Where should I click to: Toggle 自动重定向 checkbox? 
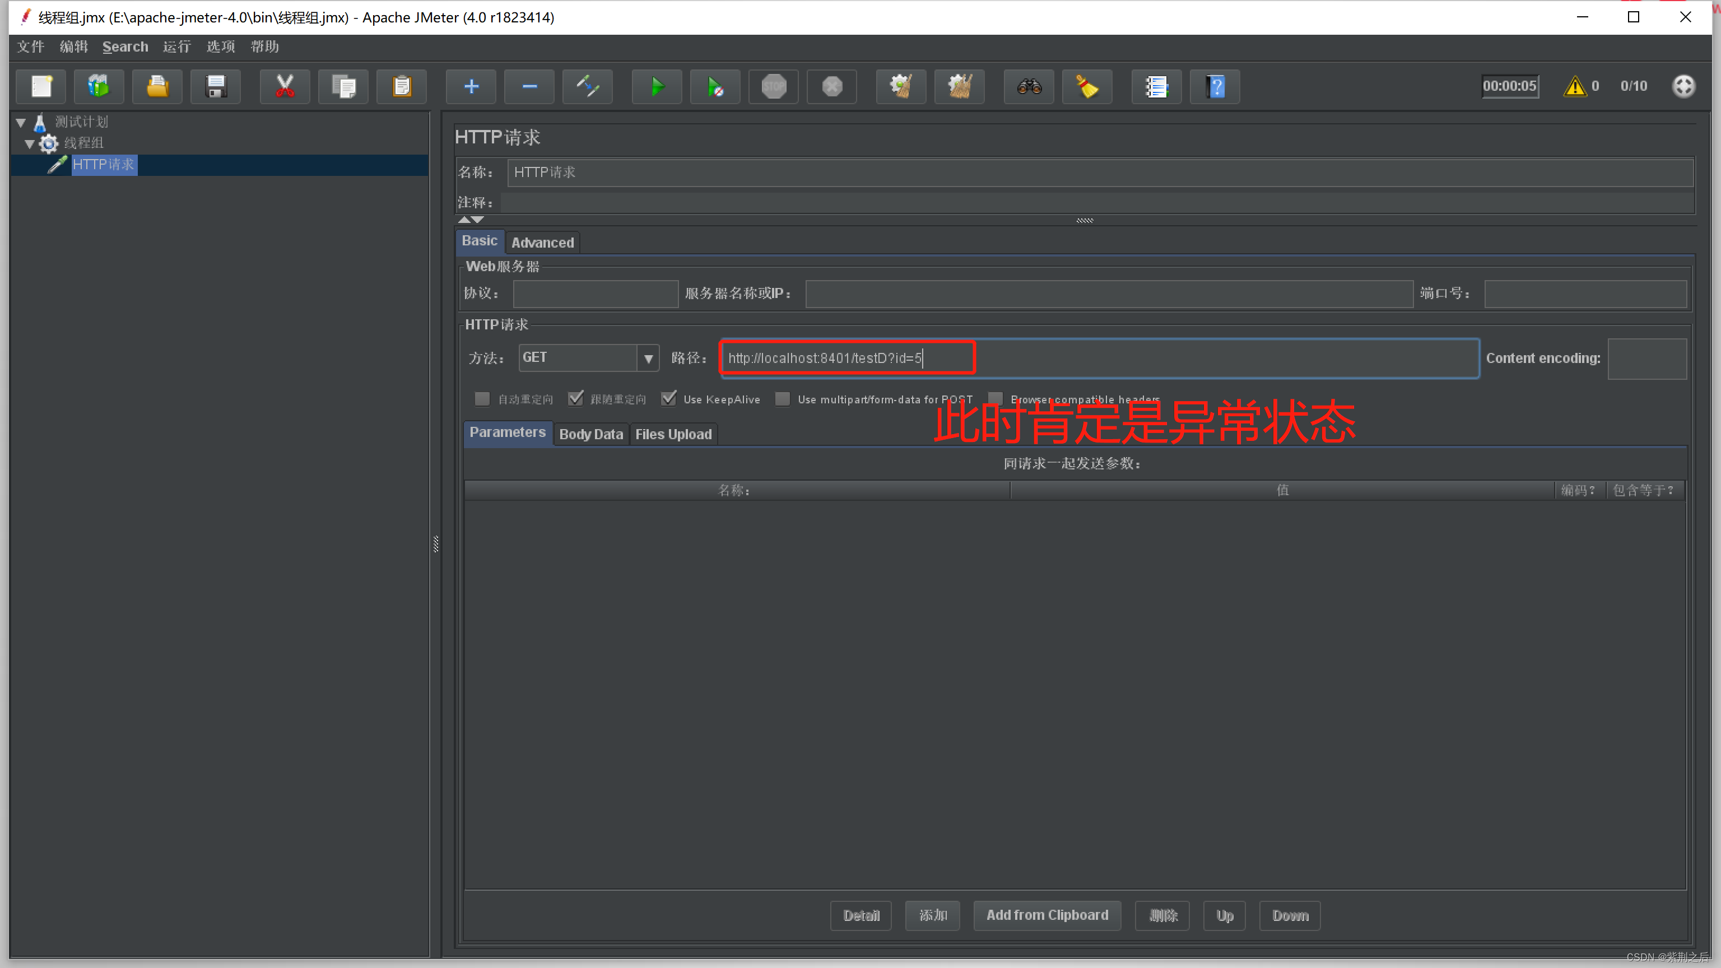(482, 398)
